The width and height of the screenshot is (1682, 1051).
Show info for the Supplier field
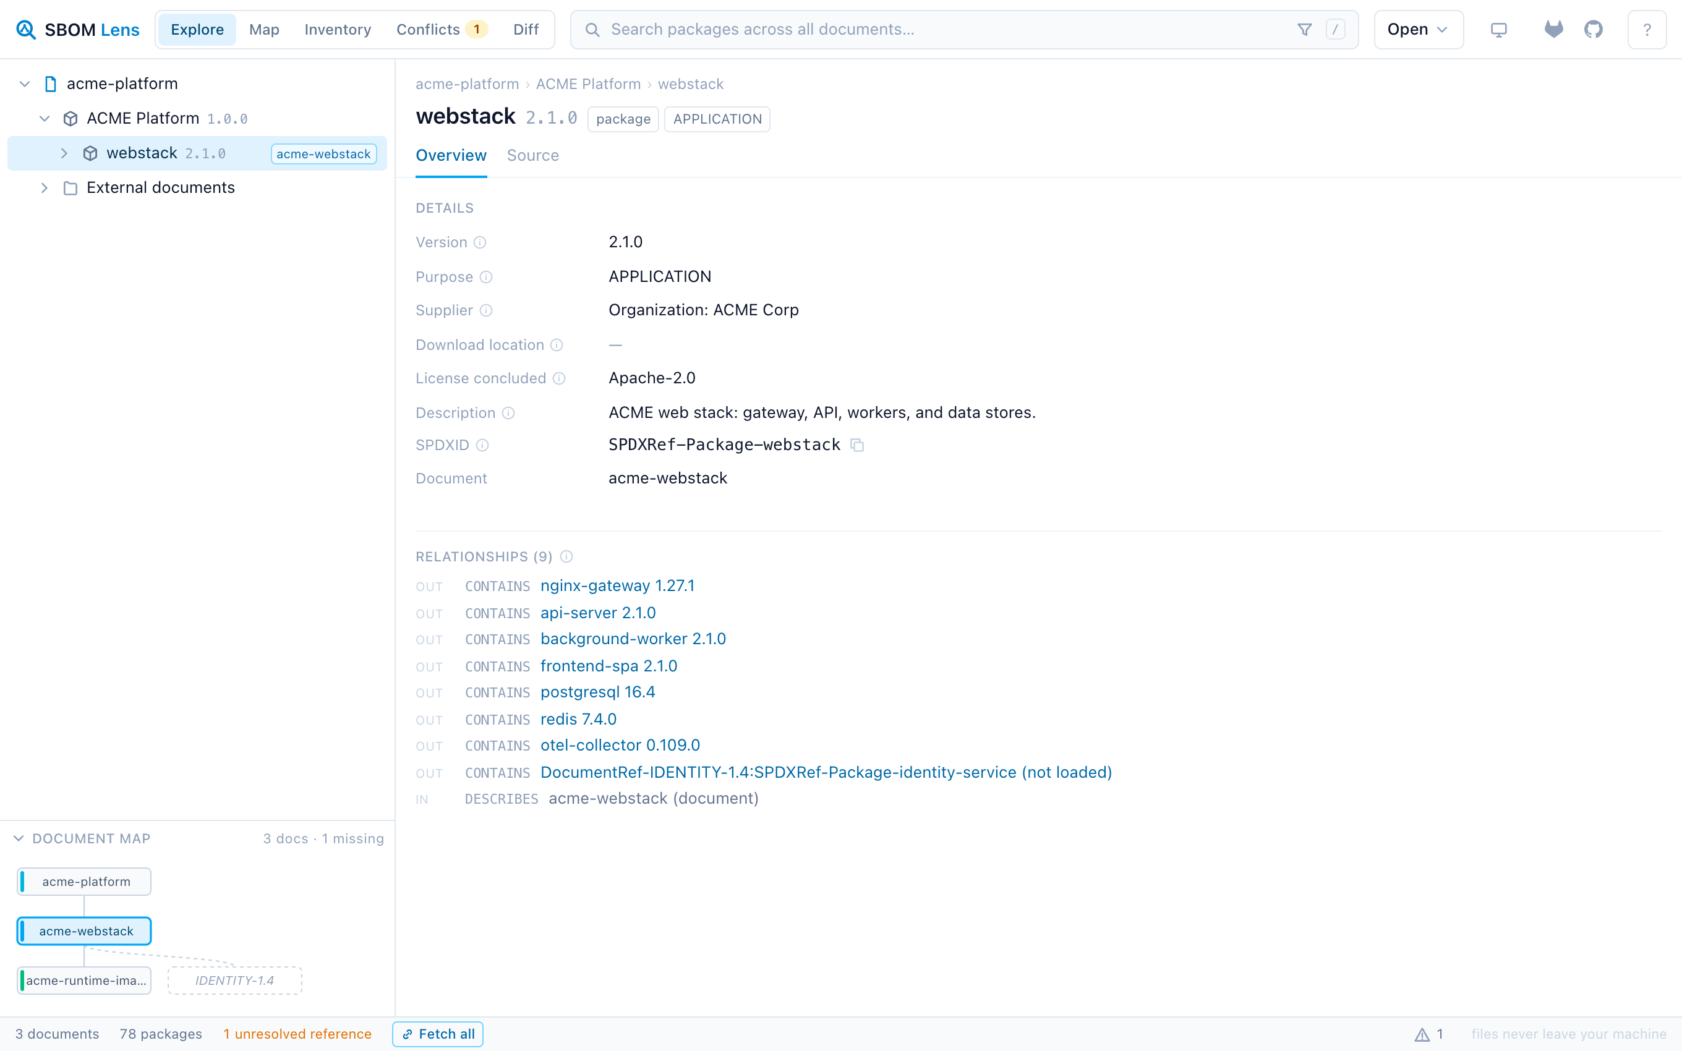click(486, 311)
